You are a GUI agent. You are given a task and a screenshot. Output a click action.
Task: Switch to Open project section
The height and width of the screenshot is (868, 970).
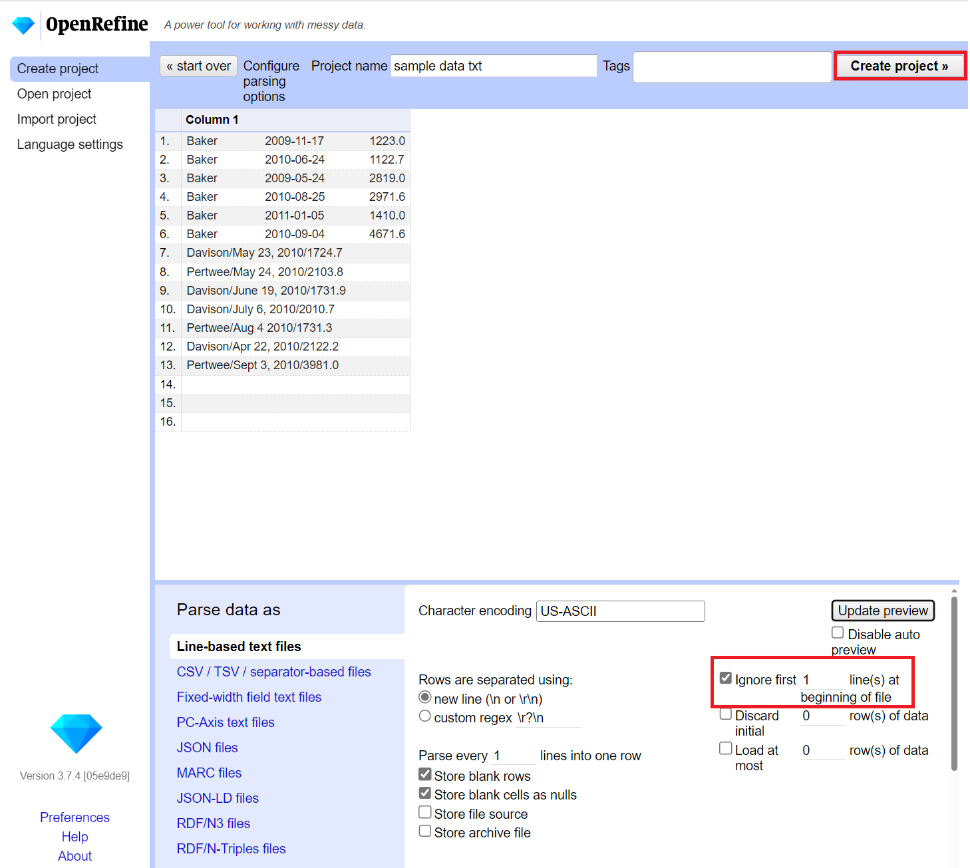point(55,94)
